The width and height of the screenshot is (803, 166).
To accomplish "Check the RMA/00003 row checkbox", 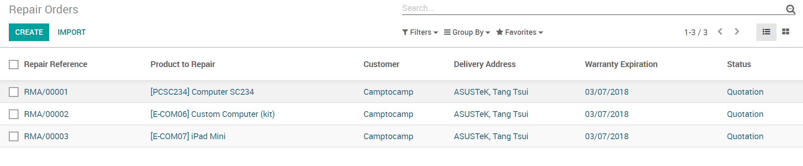I will click(x=14, y=136).
